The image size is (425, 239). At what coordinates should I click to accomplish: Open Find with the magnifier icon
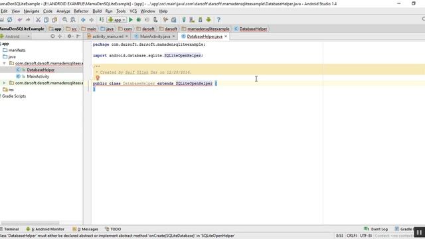coord(65,20)
